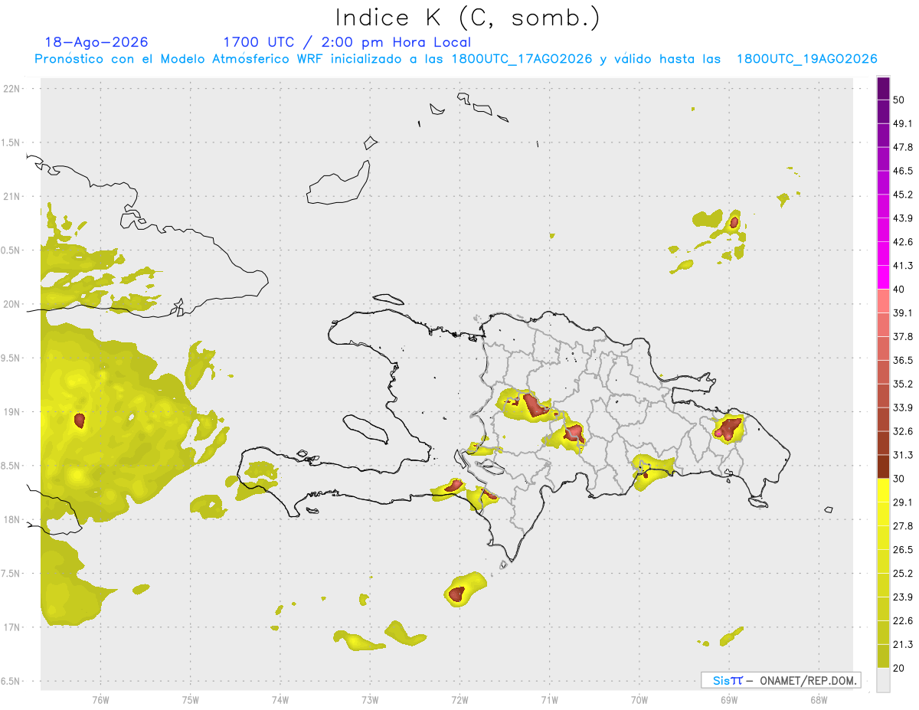Click the red K-index cell near 69W 21N
The height and width of the screenshot is (710, 919).
coord(734,223)
